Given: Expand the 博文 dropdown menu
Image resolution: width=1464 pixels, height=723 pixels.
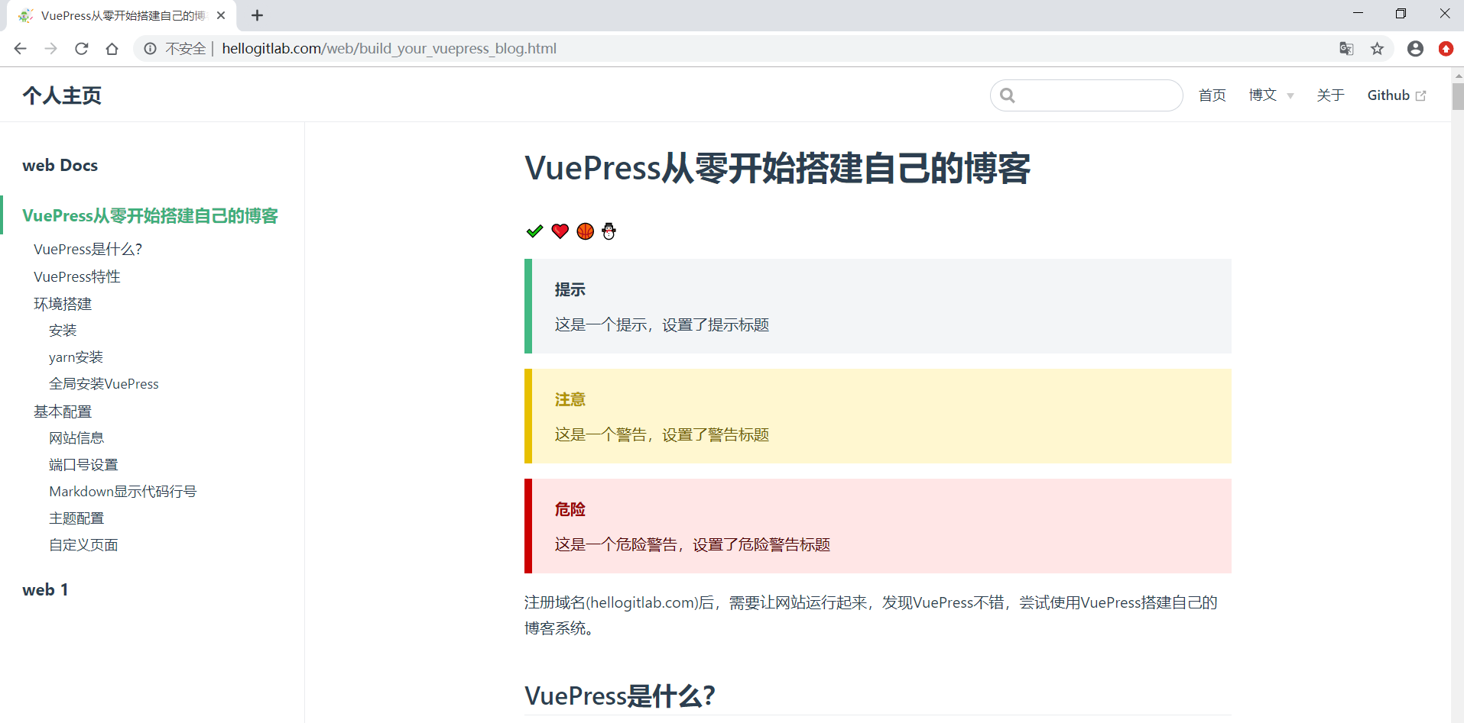Looking at the screenshot, I should (x=1271, y=95).
